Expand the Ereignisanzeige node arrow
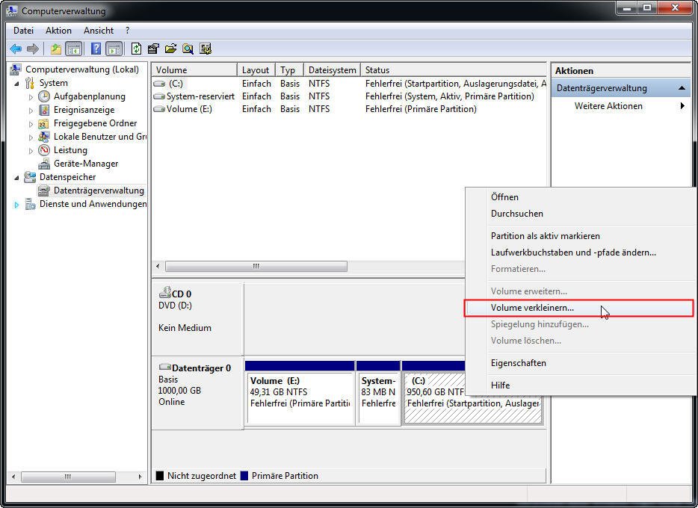This screenshot has width=698, height=508. pos(31,110)
